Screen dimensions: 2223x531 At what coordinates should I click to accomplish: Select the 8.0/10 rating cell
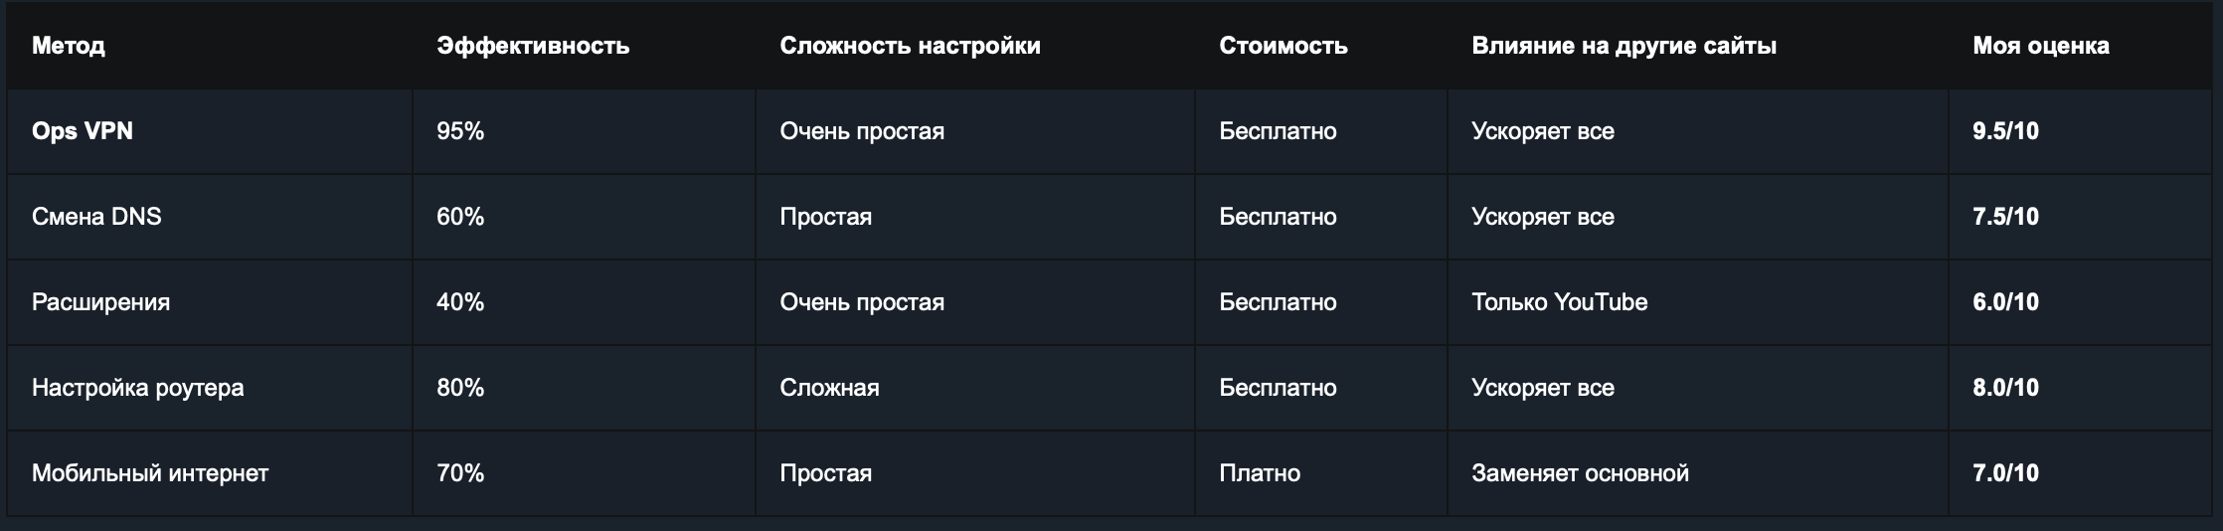(x=2005, y=388)
